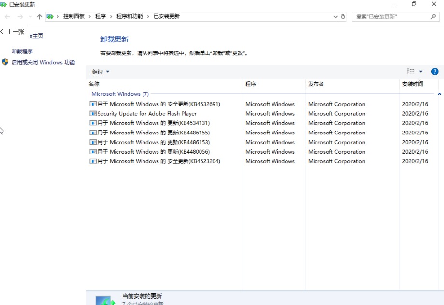
Task: Click the icon of KB4480056 row
Action: pos(93,152)
